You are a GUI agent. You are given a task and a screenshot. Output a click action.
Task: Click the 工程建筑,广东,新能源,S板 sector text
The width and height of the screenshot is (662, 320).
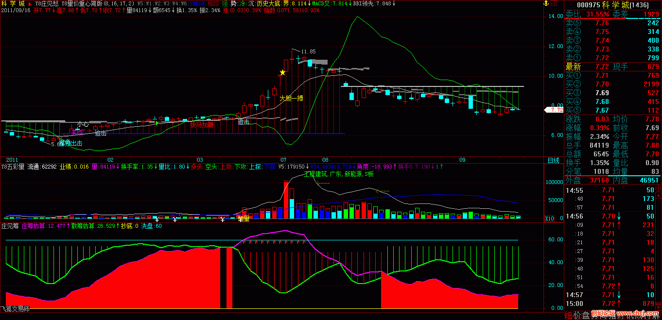point(339,173)
